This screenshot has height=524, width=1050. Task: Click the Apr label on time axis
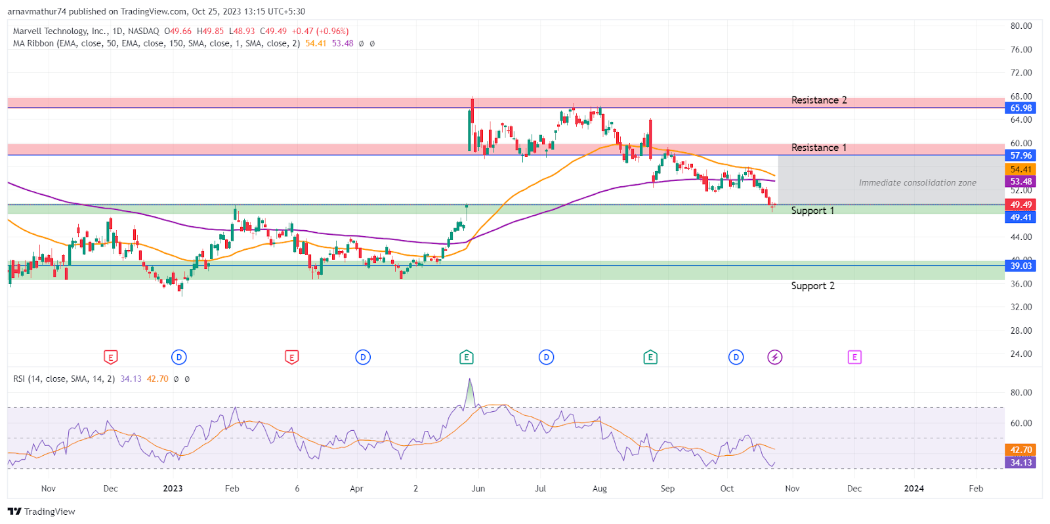click(356, 489)
